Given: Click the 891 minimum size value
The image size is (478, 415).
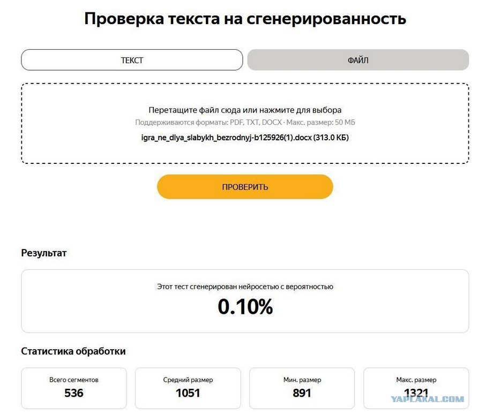Looking at the screenshot, I should coord(302,393).
